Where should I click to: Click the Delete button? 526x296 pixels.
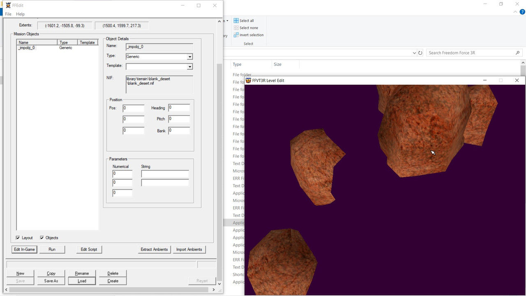click(x=113, y=273)
